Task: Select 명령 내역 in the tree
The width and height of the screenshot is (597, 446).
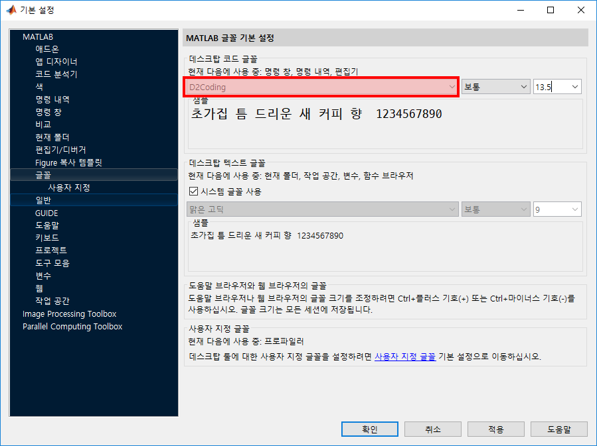Action: (52, 99)
